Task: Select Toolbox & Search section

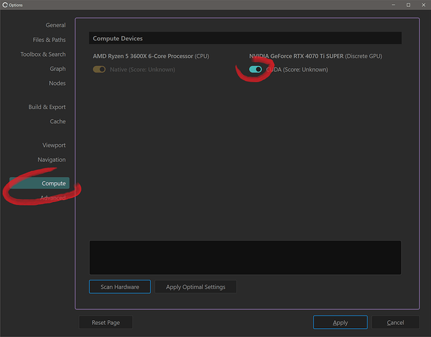Action: 43,54
